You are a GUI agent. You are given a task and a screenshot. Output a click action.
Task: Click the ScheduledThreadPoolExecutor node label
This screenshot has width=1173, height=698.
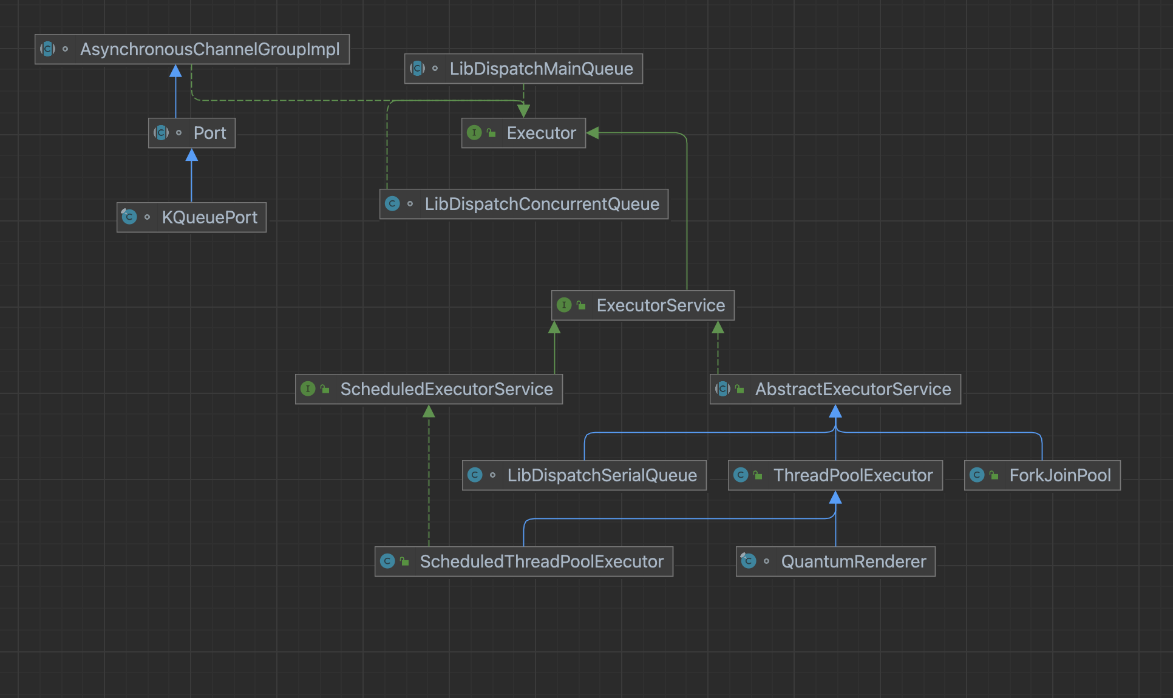click(541, 561)
